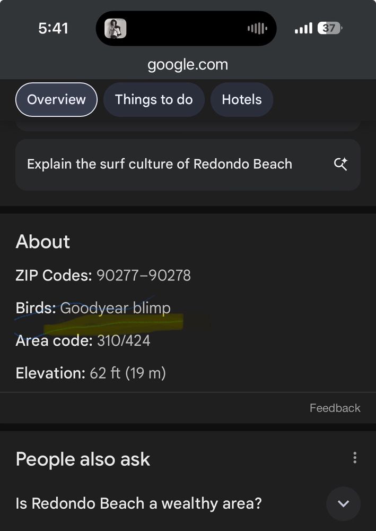
Task: Tap the AI search icon beside the surf culture prompt
Action: click(340, 165)
